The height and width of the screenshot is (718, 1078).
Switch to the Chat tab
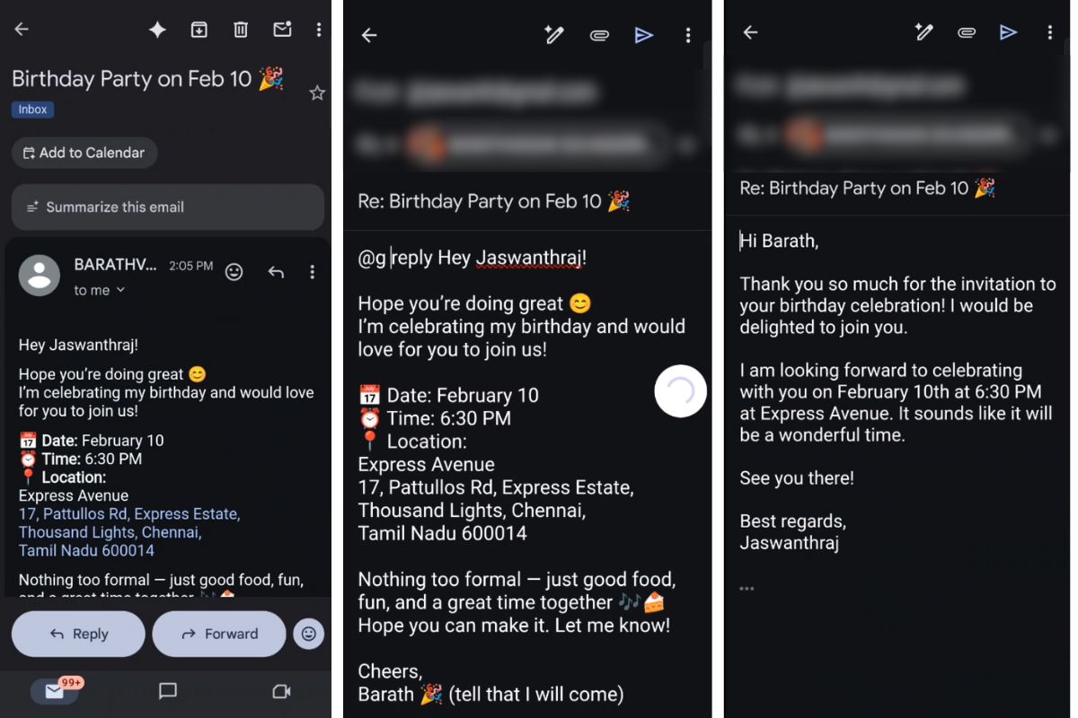(168, 691)
